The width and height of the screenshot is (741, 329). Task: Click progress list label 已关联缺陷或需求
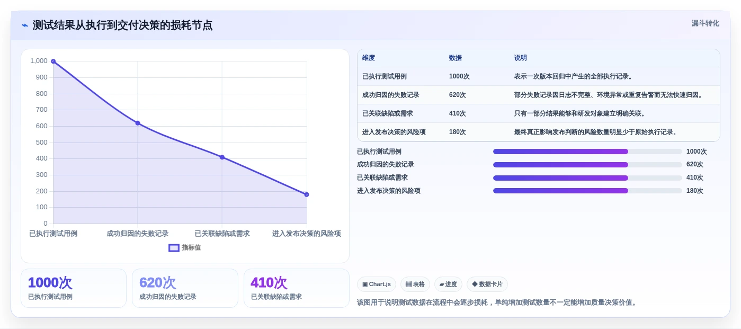[x=382, y=178]
